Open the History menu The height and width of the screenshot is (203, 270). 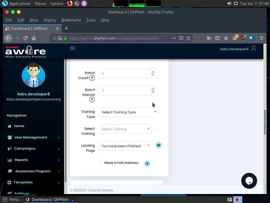(50, 20)
